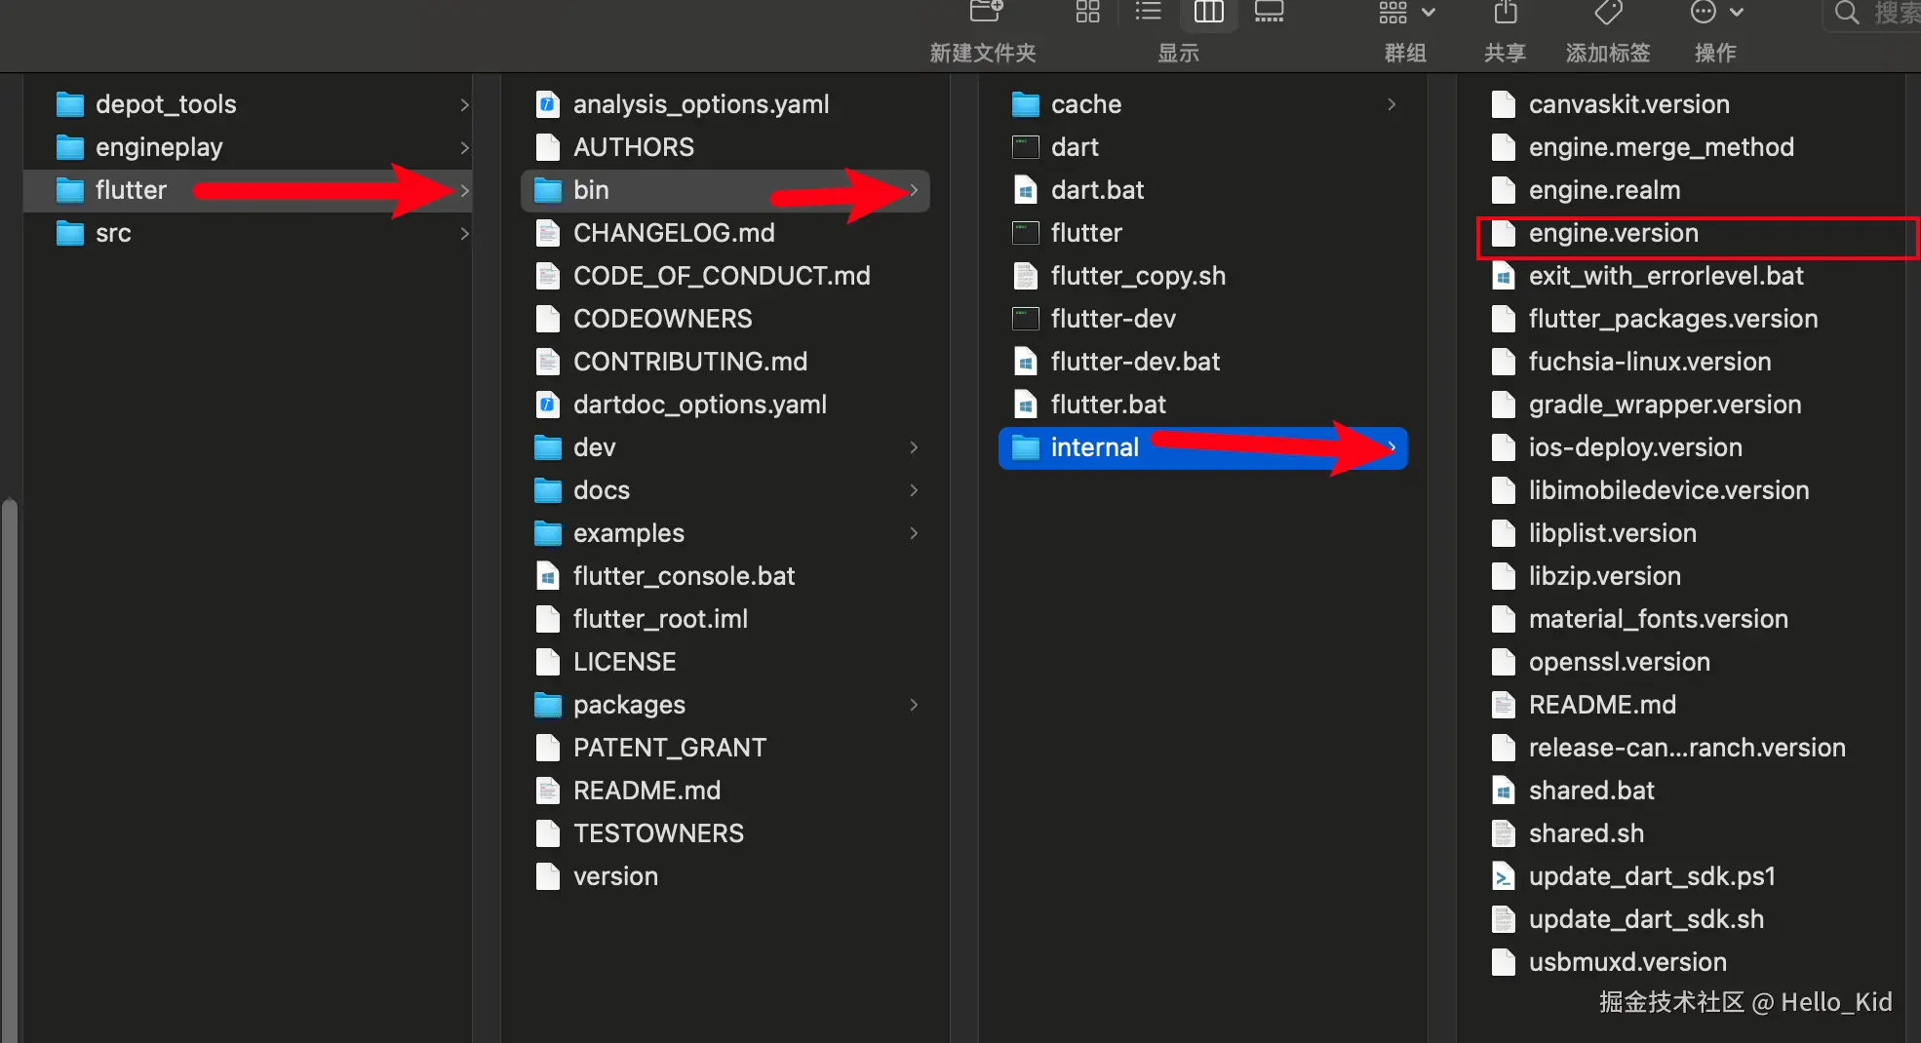The height and width of the screenshot is (1043, 1921).
Task: Click the CHANGELOG.md document icon
Action: click(548, 233)
